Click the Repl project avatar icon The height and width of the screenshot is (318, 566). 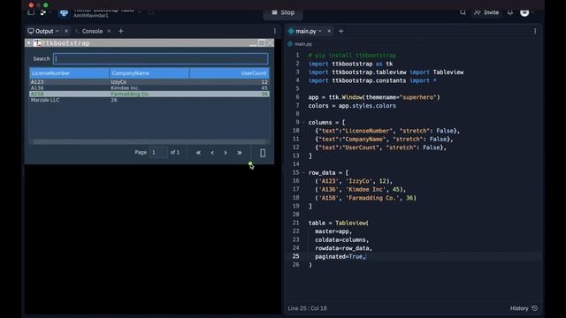coord(64,13)
